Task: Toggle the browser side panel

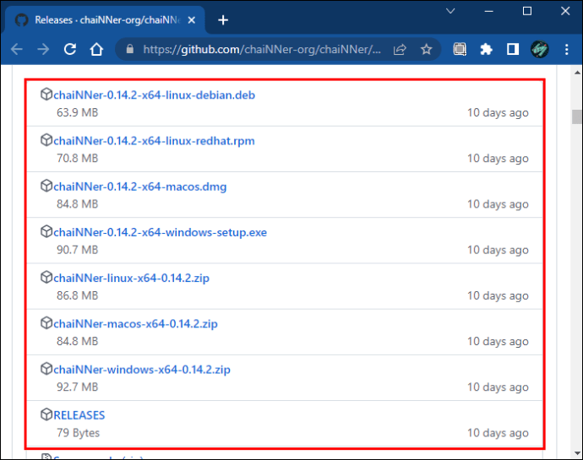Action: tap(513, 49)
